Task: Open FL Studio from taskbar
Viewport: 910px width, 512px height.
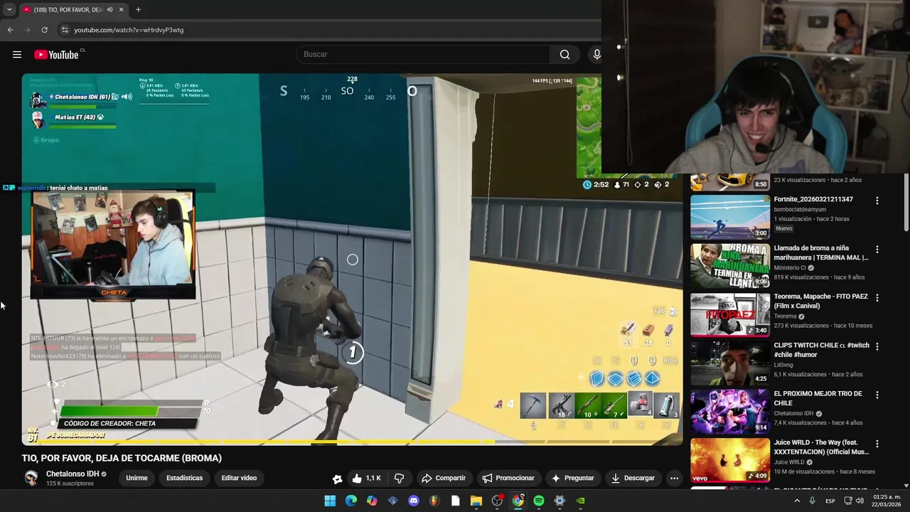Action: tap(434, 501)
